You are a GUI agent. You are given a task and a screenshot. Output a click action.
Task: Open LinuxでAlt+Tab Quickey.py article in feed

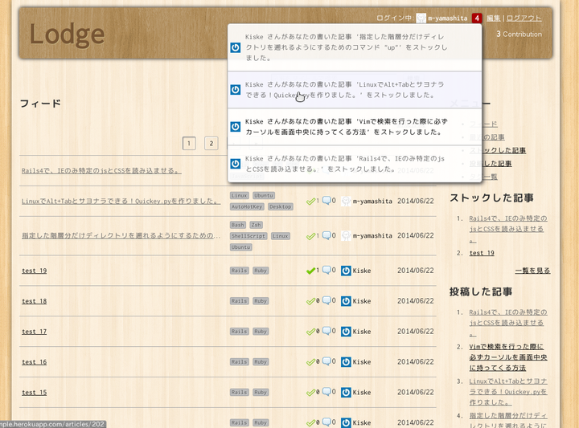click(x=121, y=202)
